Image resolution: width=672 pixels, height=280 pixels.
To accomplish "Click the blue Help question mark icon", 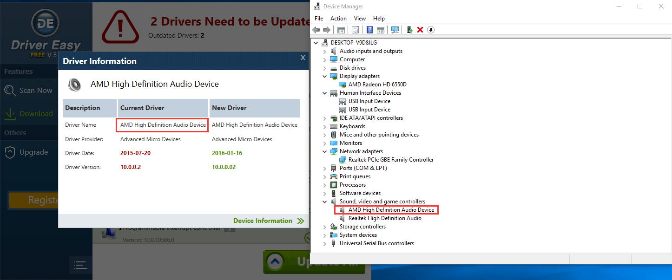I will 369,30.
